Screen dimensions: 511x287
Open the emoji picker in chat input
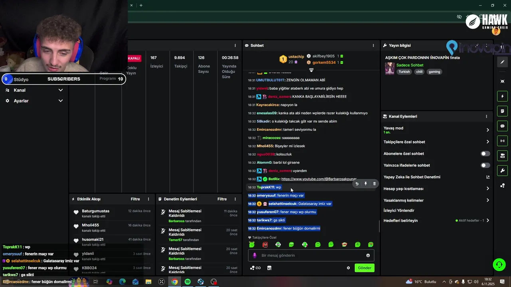coord(368,256)
